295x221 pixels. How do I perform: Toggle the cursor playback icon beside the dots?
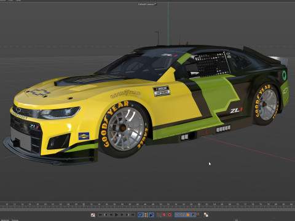151,215
